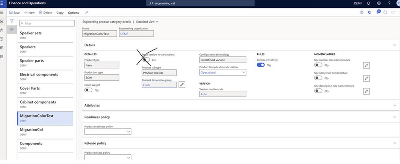Toggle Use name rule nomenclature switch
The height and width of the screenshot is (164, 400).
tap(318, 78)
